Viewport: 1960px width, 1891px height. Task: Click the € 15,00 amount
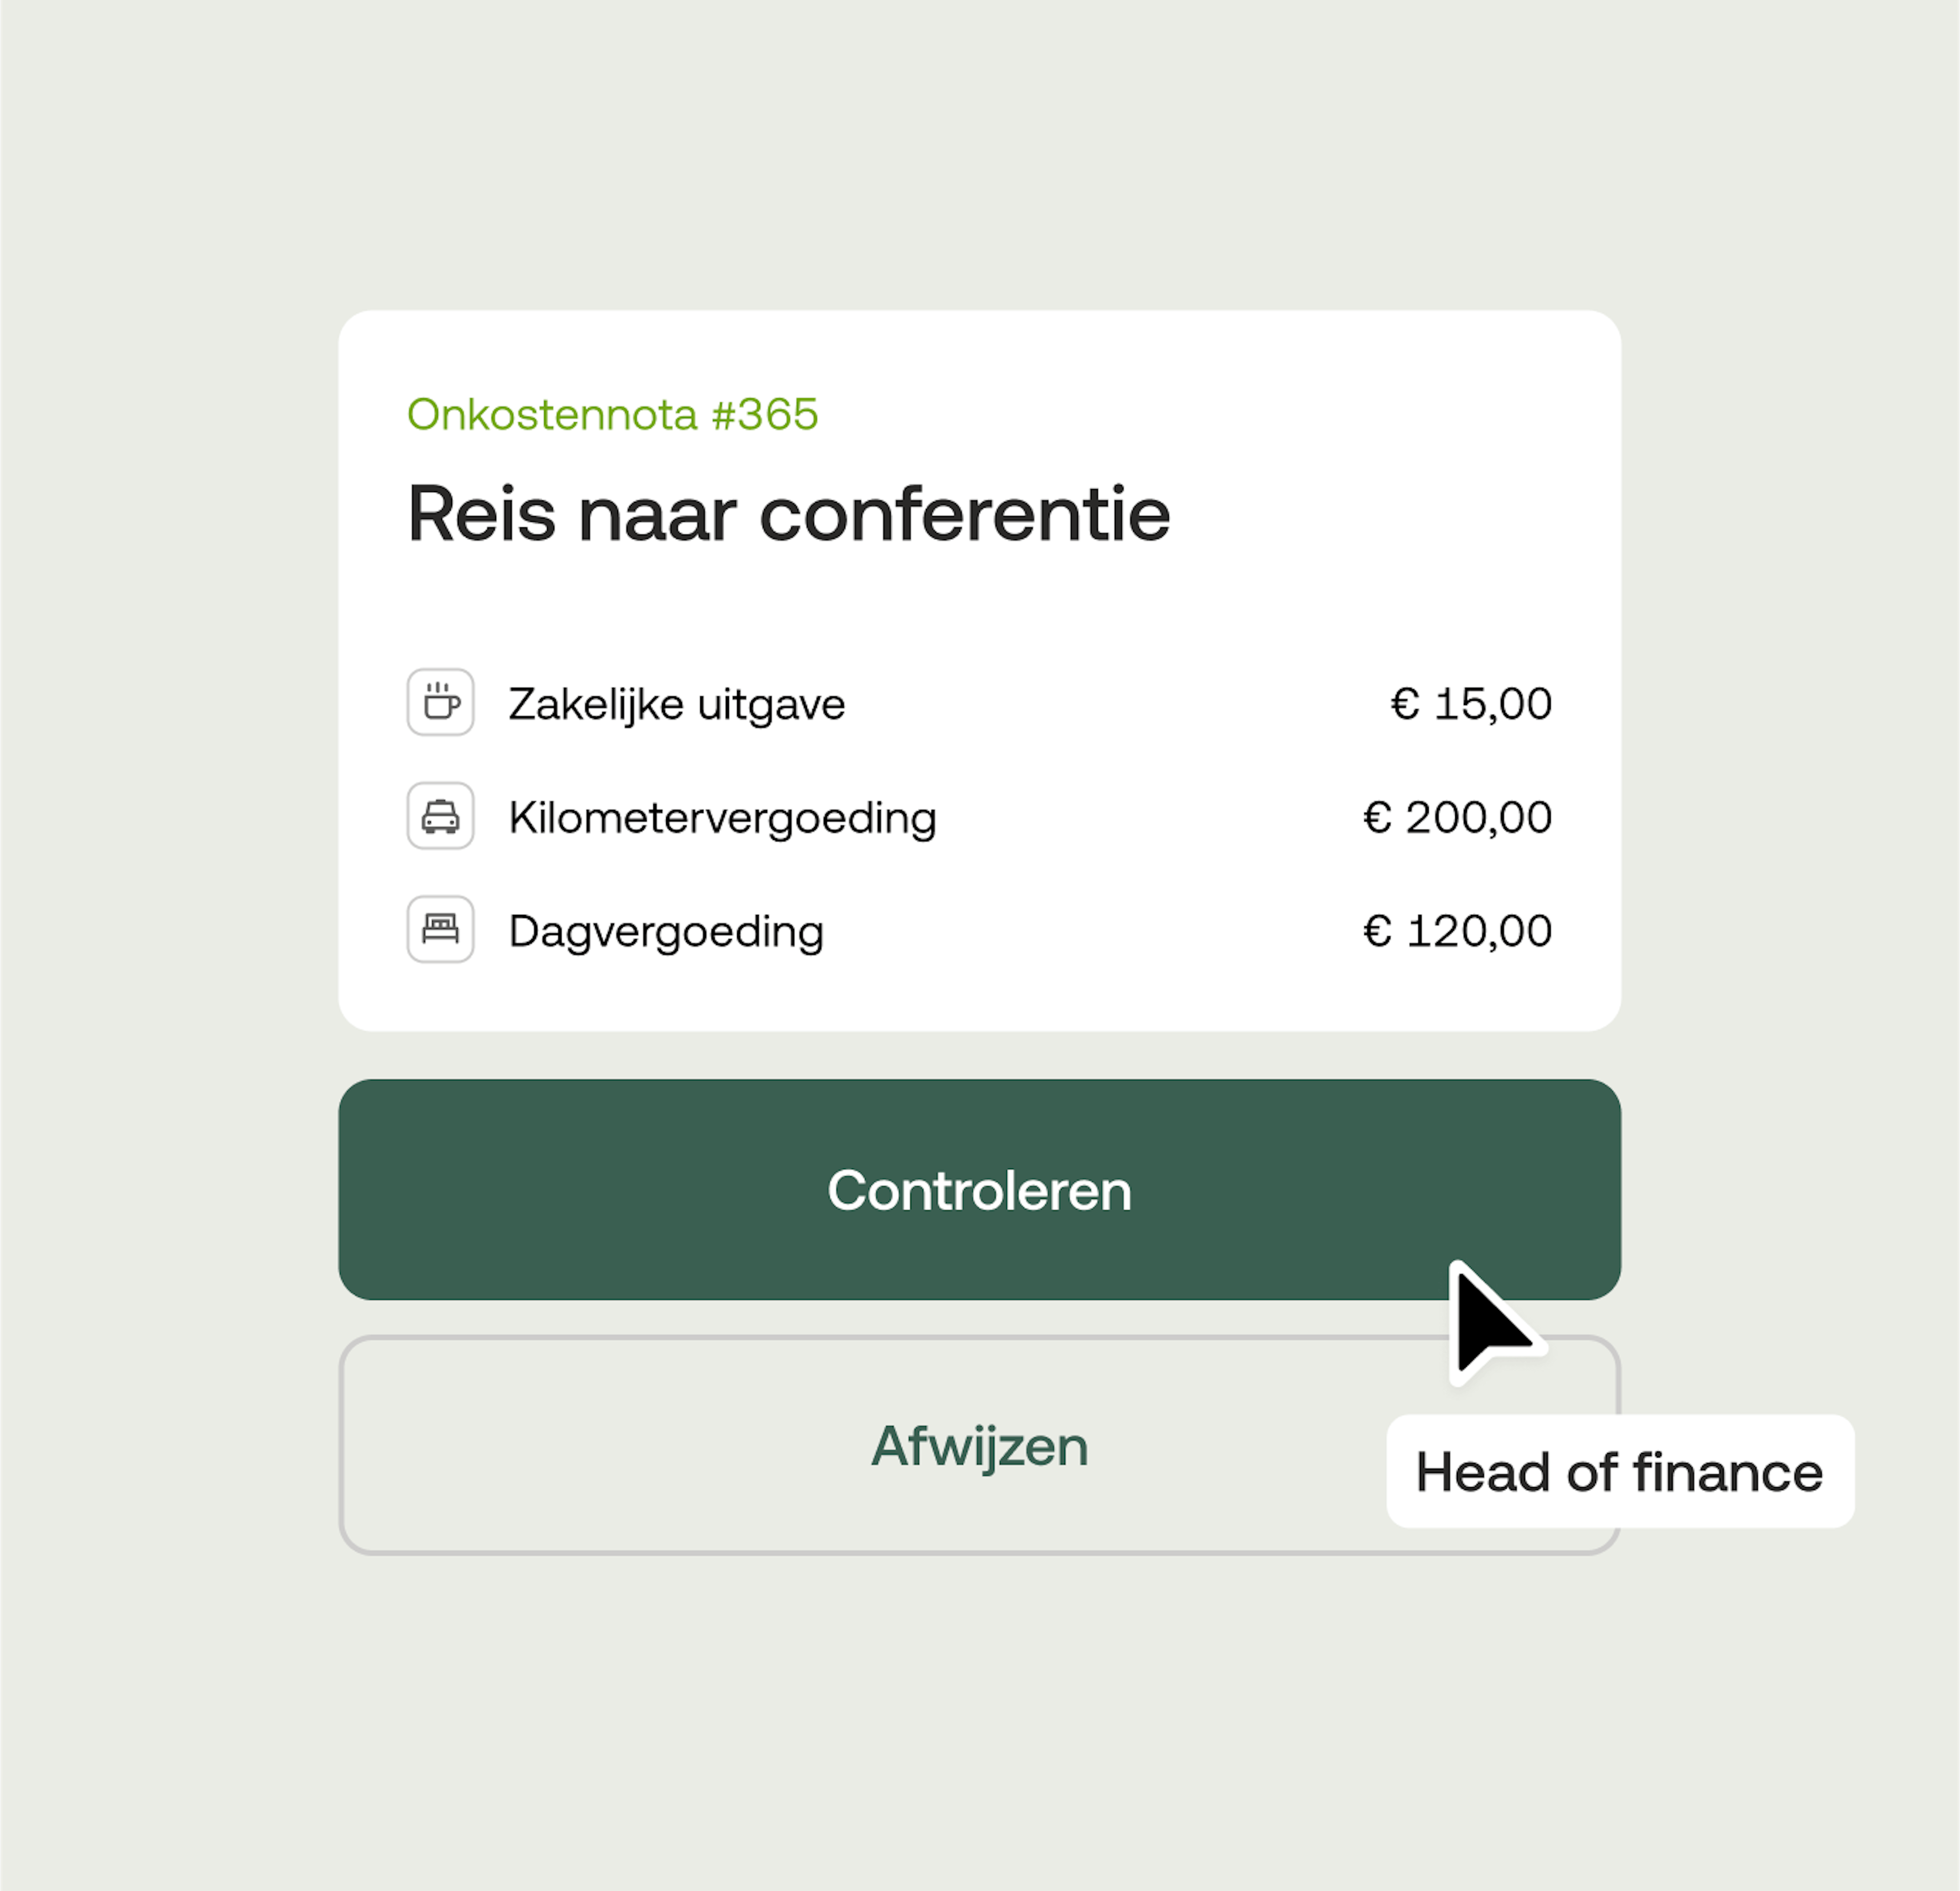(x=1471, y=704)
